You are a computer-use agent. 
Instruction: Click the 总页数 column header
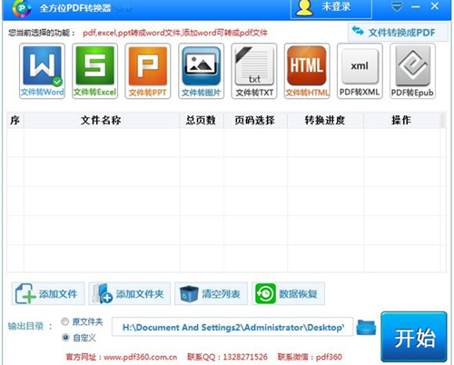click(x=202, y=120)
